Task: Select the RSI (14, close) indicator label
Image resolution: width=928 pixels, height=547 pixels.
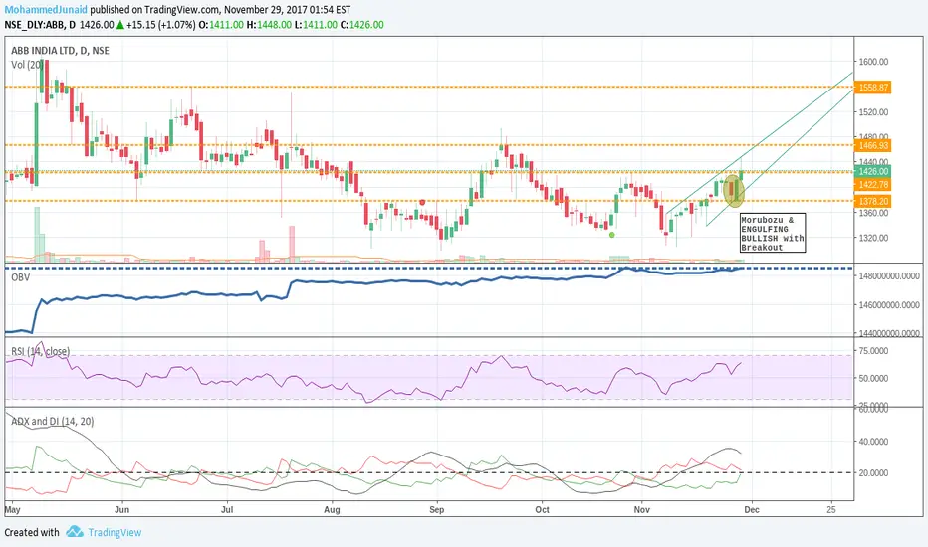Action: pos(40,351)
